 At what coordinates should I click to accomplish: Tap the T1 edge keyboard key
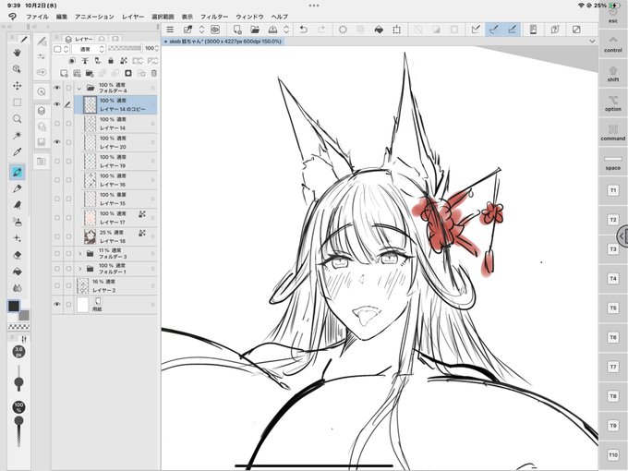[x=613, y=190]
